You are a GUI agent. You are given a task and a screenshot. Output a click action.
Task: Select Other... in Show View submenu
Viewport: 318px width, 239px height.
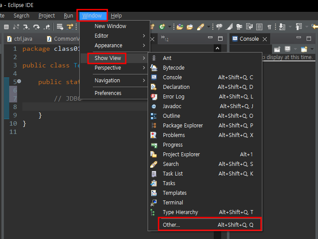pyautogui.click(x=205, y=225)
